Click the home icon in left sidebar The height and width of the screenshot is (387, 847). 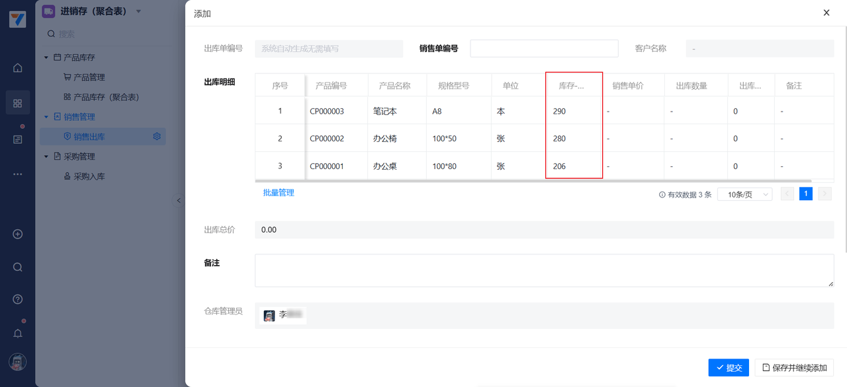(18, 68)
